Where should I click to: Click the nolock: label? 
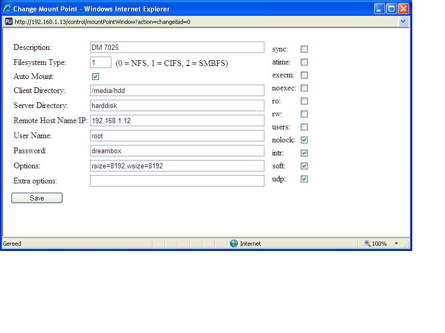pos(284,140)
